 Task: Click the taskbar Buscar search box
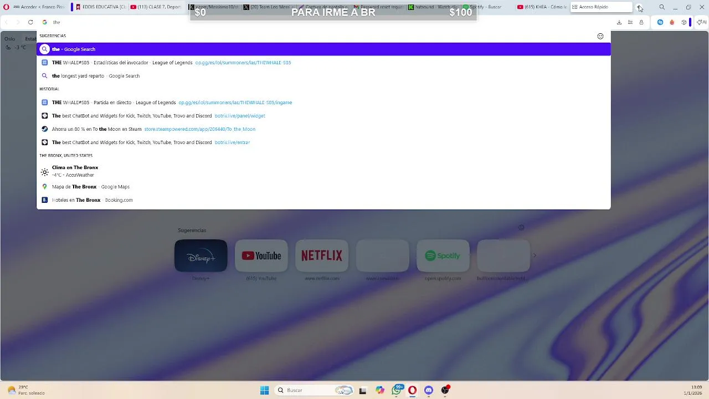pos(314,390)
